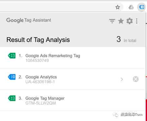
Task: Open Google Analytics tag result
Action: tap(72, 79)
